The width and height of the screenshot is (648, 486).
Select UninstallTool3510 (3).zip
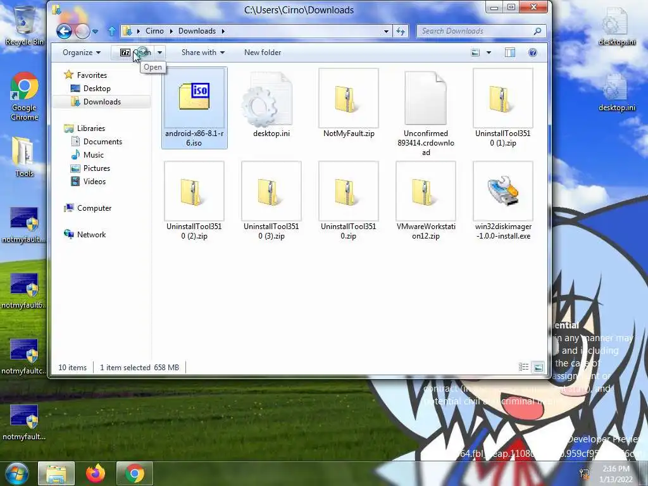[271, 201]
